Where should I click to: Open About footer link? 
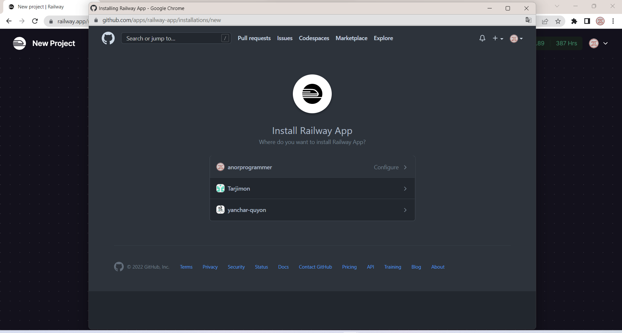[438, 267]
